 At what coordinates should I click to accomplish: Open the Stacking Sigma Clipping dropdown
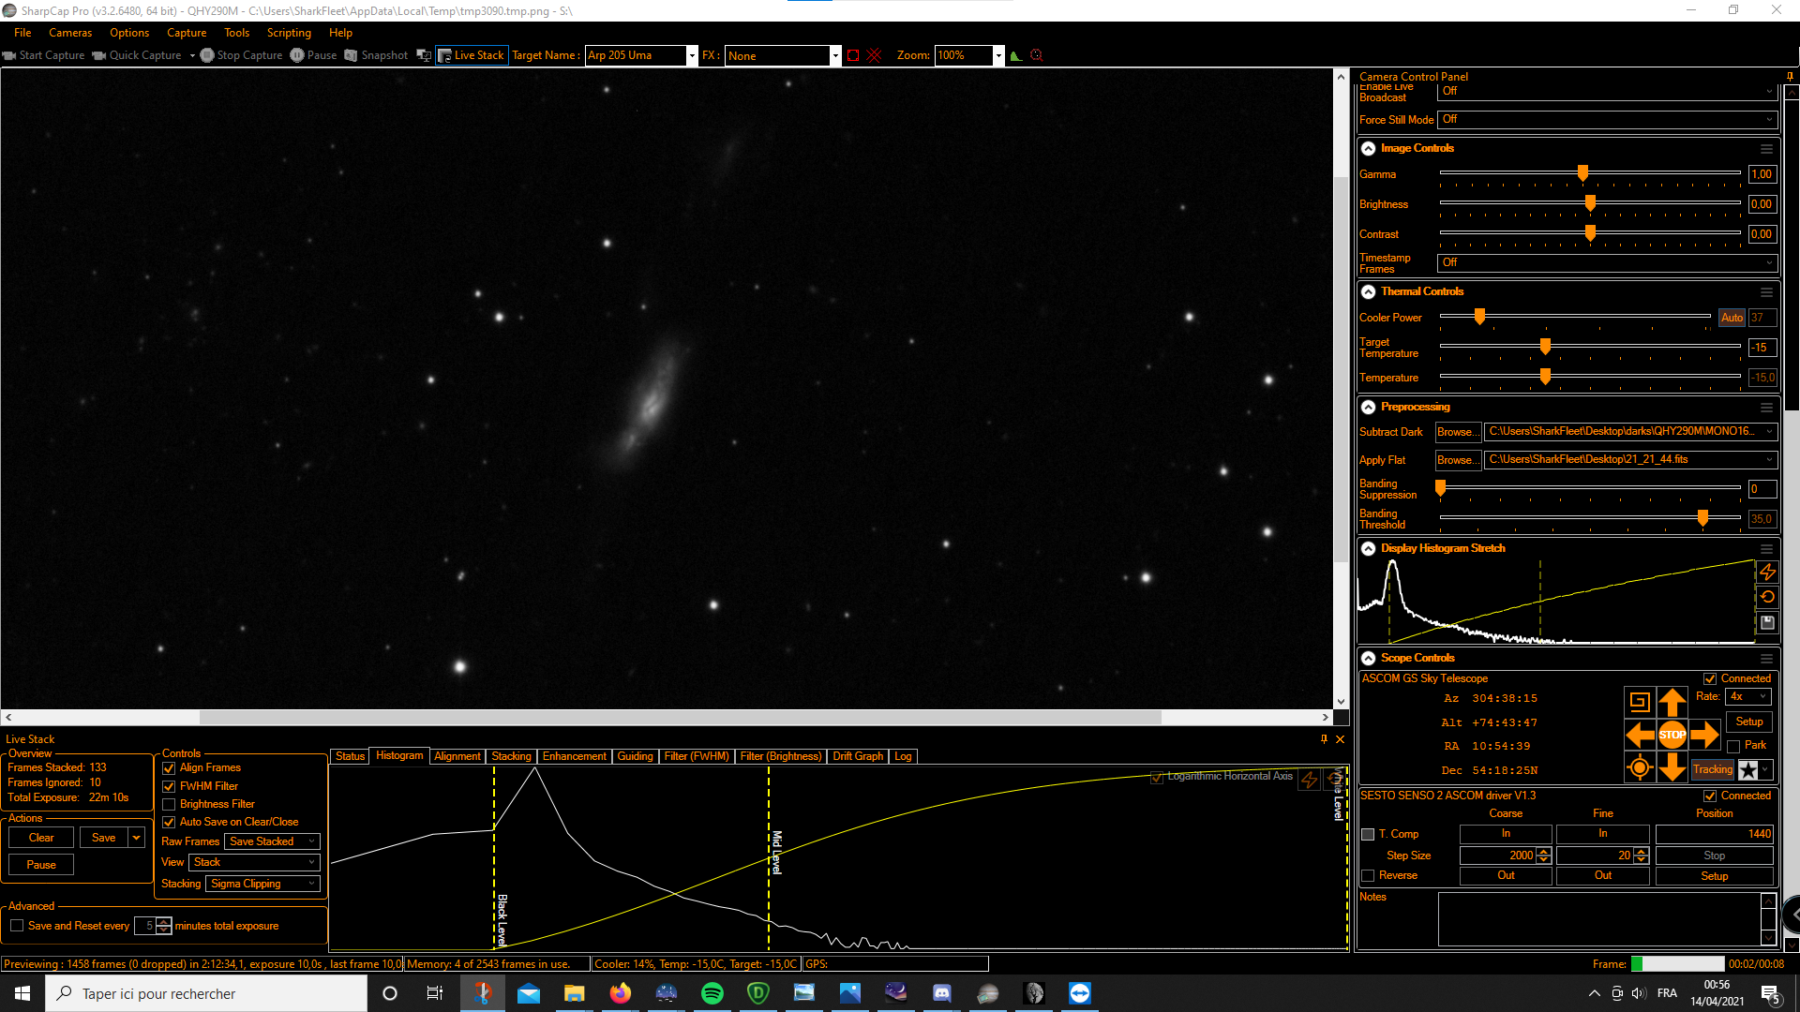[262, 884]
